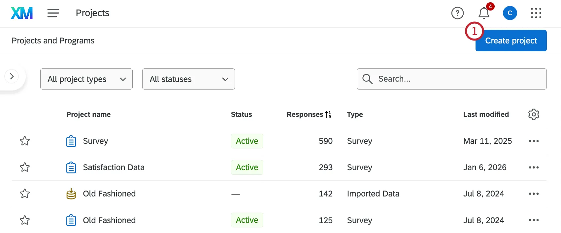Star the Satisfaction Data project
561x233 pixels.
(25, 168)
